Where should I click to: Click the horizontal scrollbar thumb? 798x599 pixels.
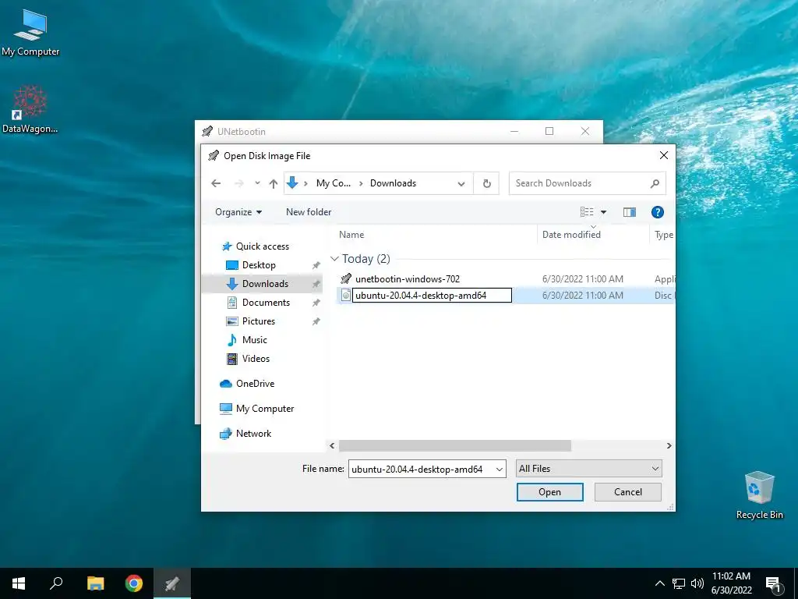455,445
